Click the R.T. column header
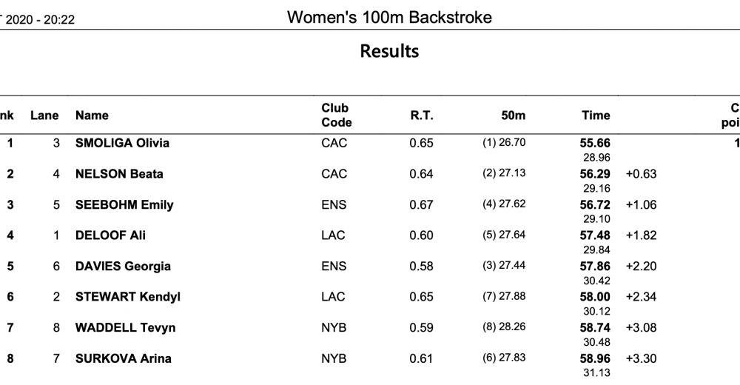The height and width of the screenshot is (385, 740). pos(422,115)
